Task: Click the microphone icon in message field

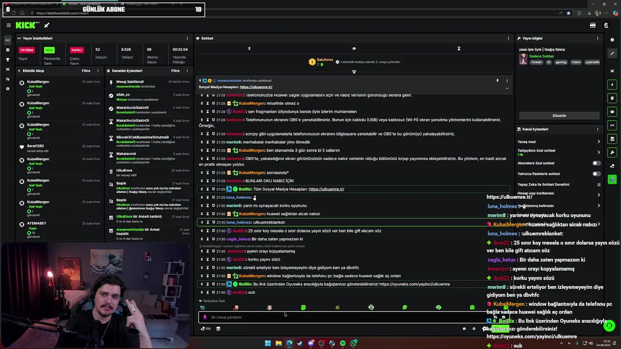Action: click(x=205, y=317)
